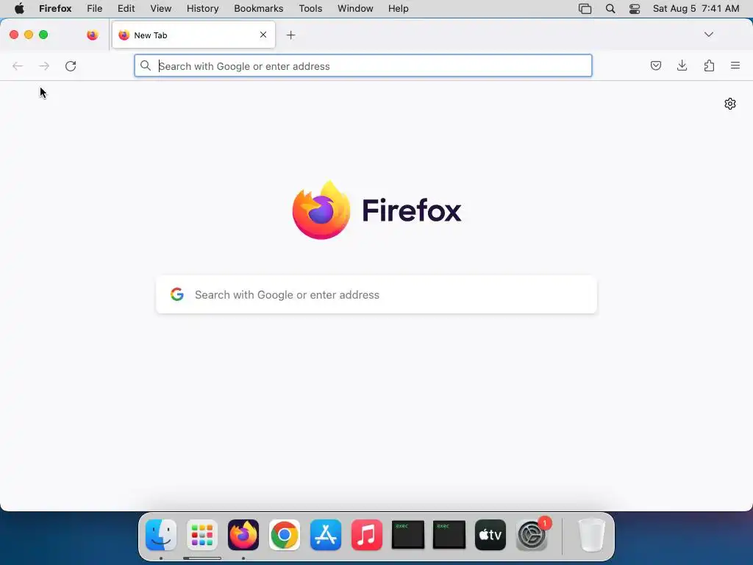
Task: Open Spotlight search in menu bar
Action: click(x=610, y=9)
